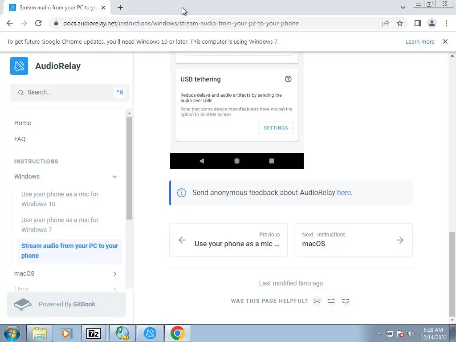Click the Chrome icon in taskbar
Screen dimensions: 456x342
point(178,333)
